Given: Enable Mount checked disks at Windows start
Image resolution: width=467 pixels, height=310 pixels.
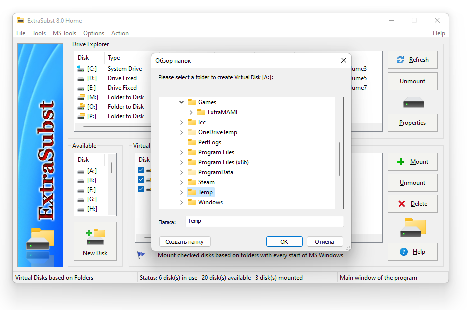Looking at the screenshot, I should (x=153, y=255).
